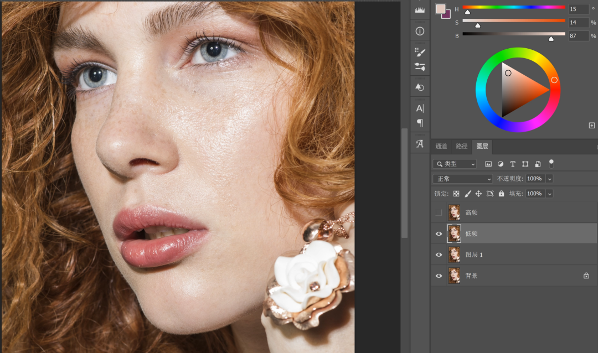The height and width of the screenshot is (353, 598).
Task: Open the Character panel icon
Action: (x=420, y=108)
